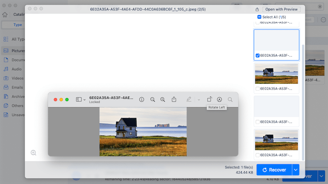
Task: Open the markup options chevron dropdown
Action: [x=199, y=100]
